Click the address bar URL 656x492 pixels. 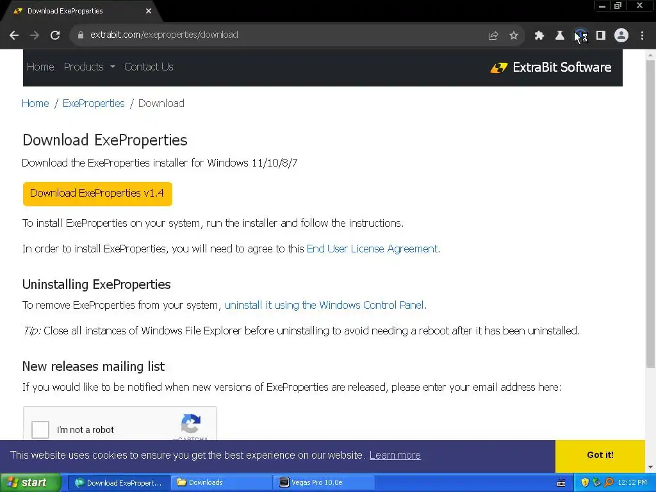tap(164, 35)
